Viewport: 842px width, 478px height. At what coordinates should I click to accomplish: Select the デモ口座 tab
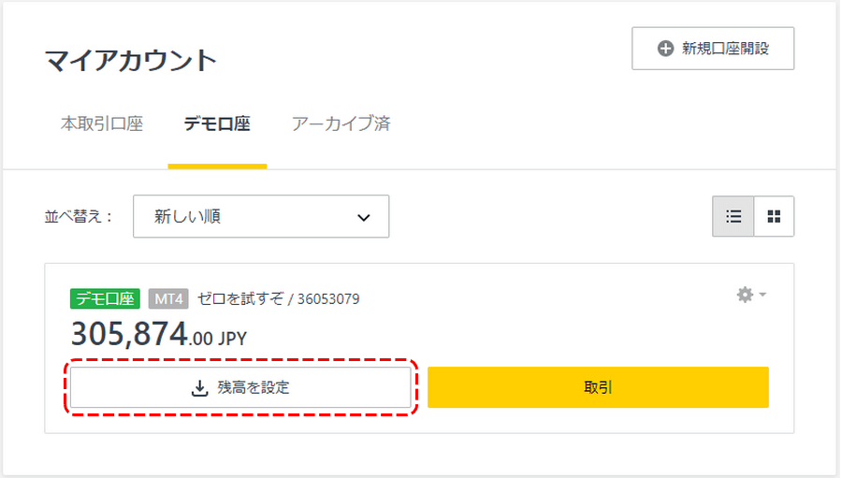tap(217, 123)
